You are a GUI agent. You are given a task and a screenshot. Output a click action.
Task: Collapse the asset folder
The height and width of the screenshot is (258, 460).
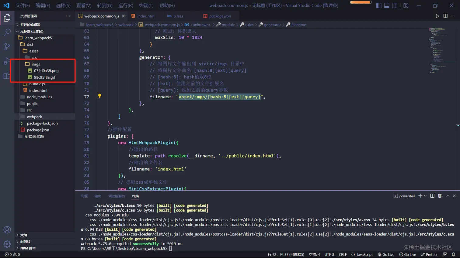(45, 51)
